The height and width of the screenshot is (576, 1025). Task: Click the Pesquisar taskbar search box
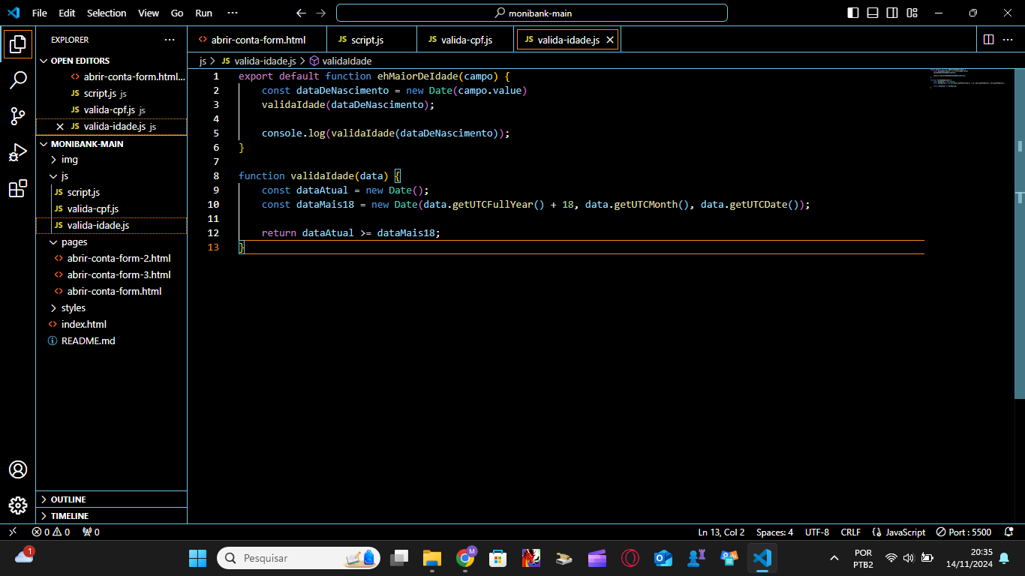tap(299, 558)
